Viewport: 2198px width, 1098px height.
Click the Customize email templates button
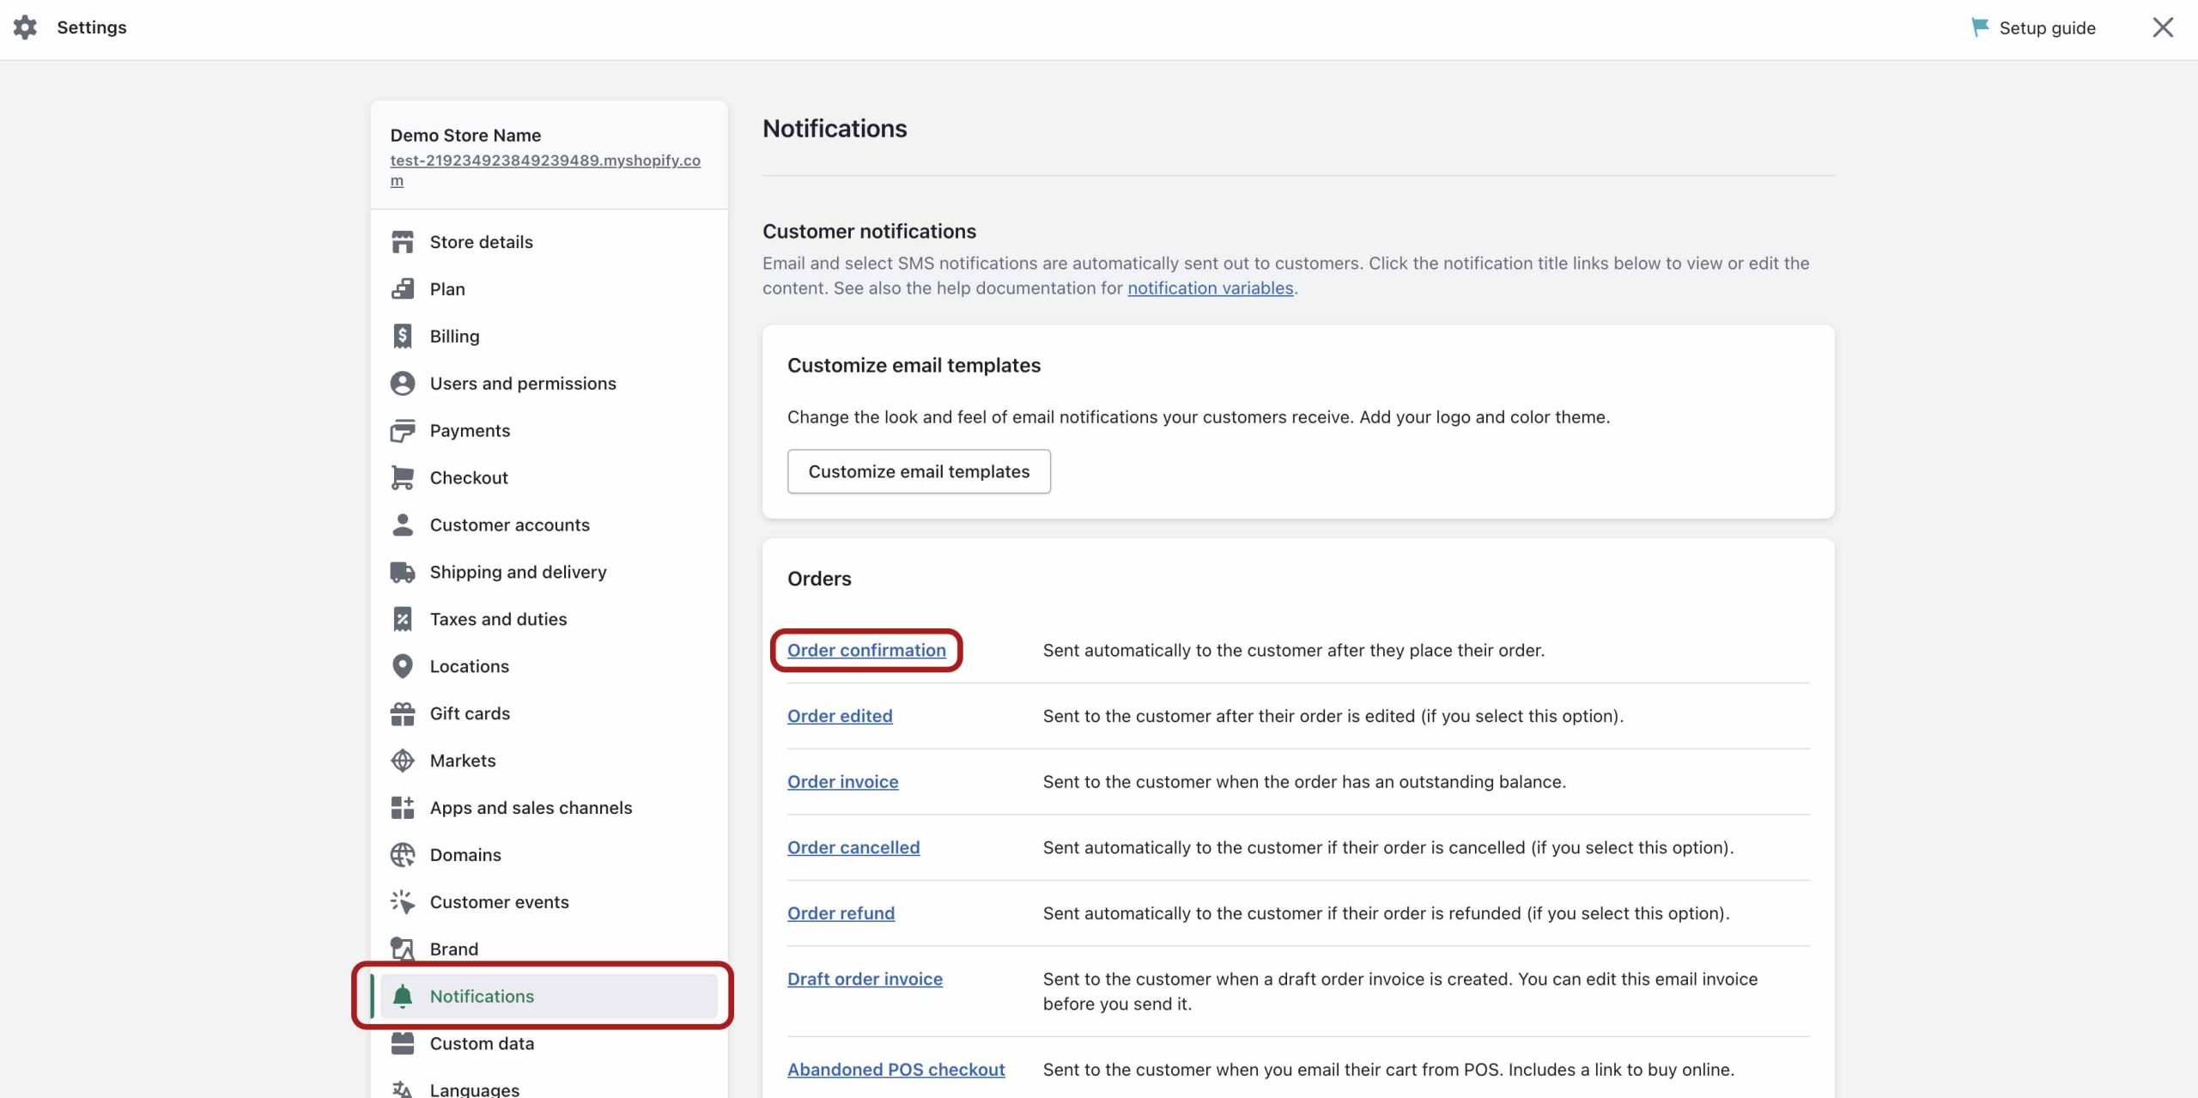919,470
